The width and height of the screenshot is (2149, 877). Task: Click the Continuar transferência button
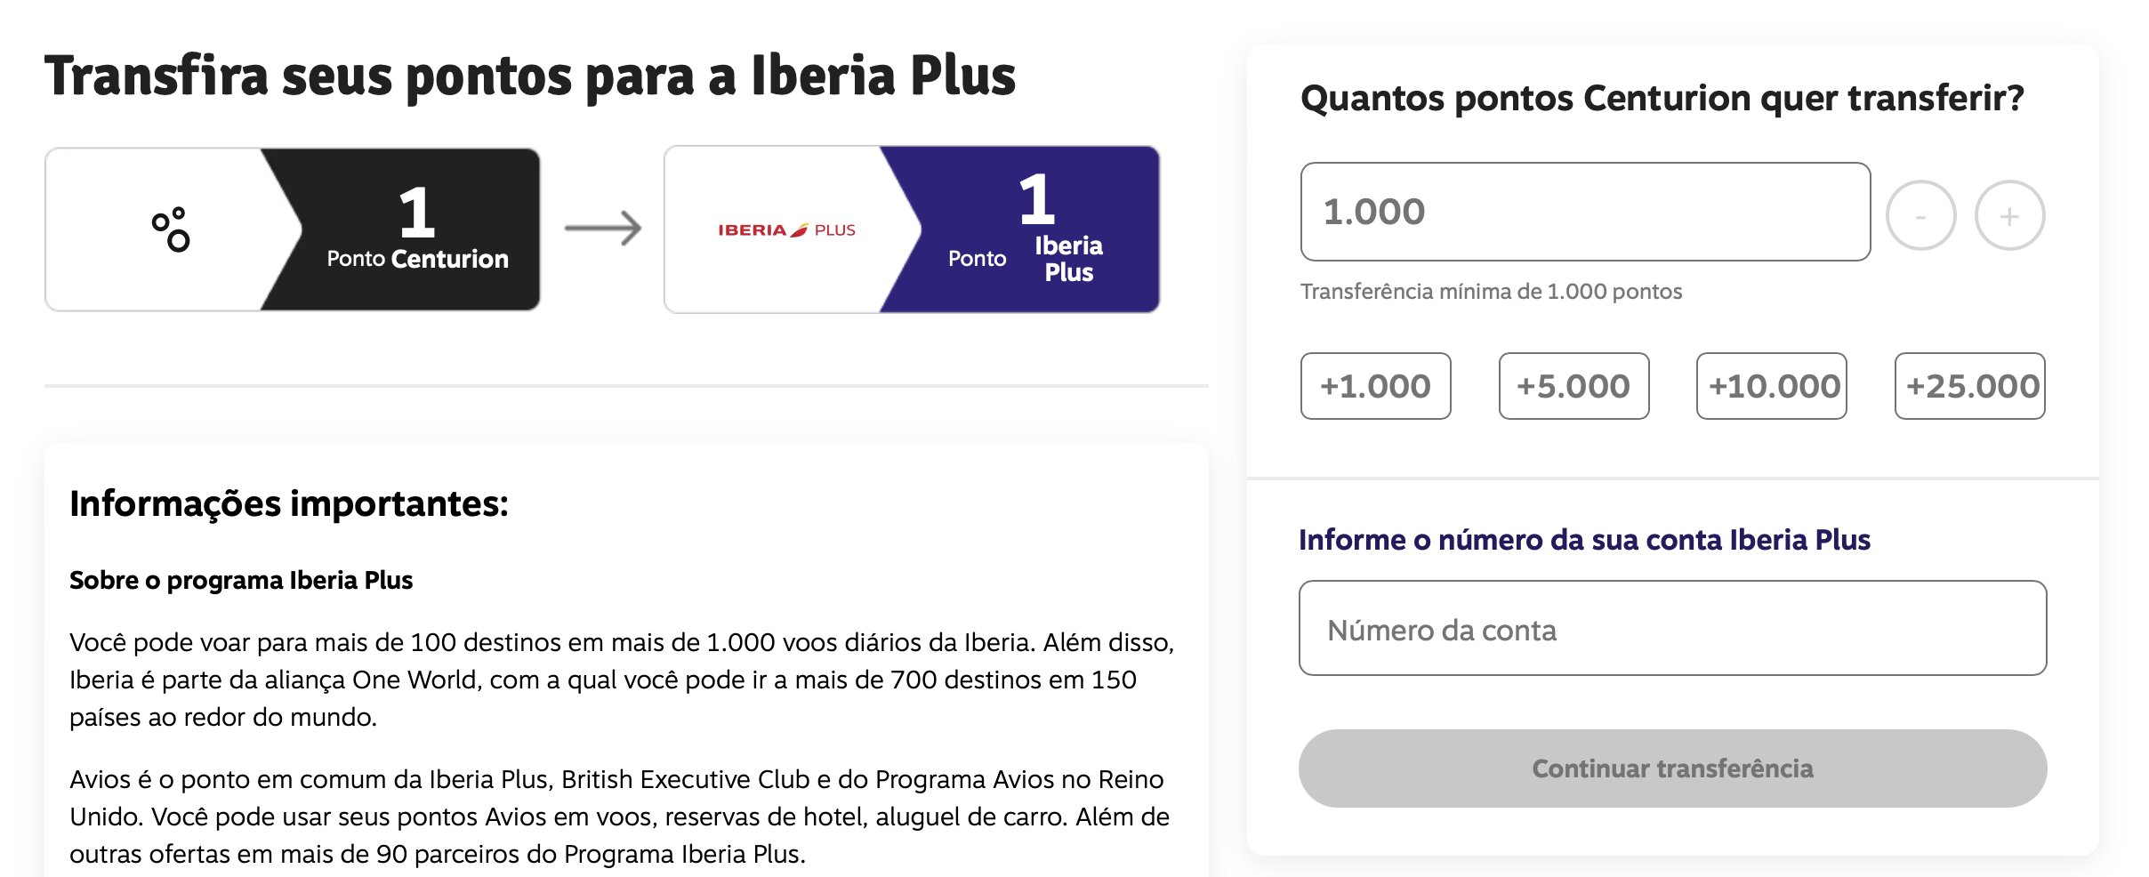coord(1672,768)
